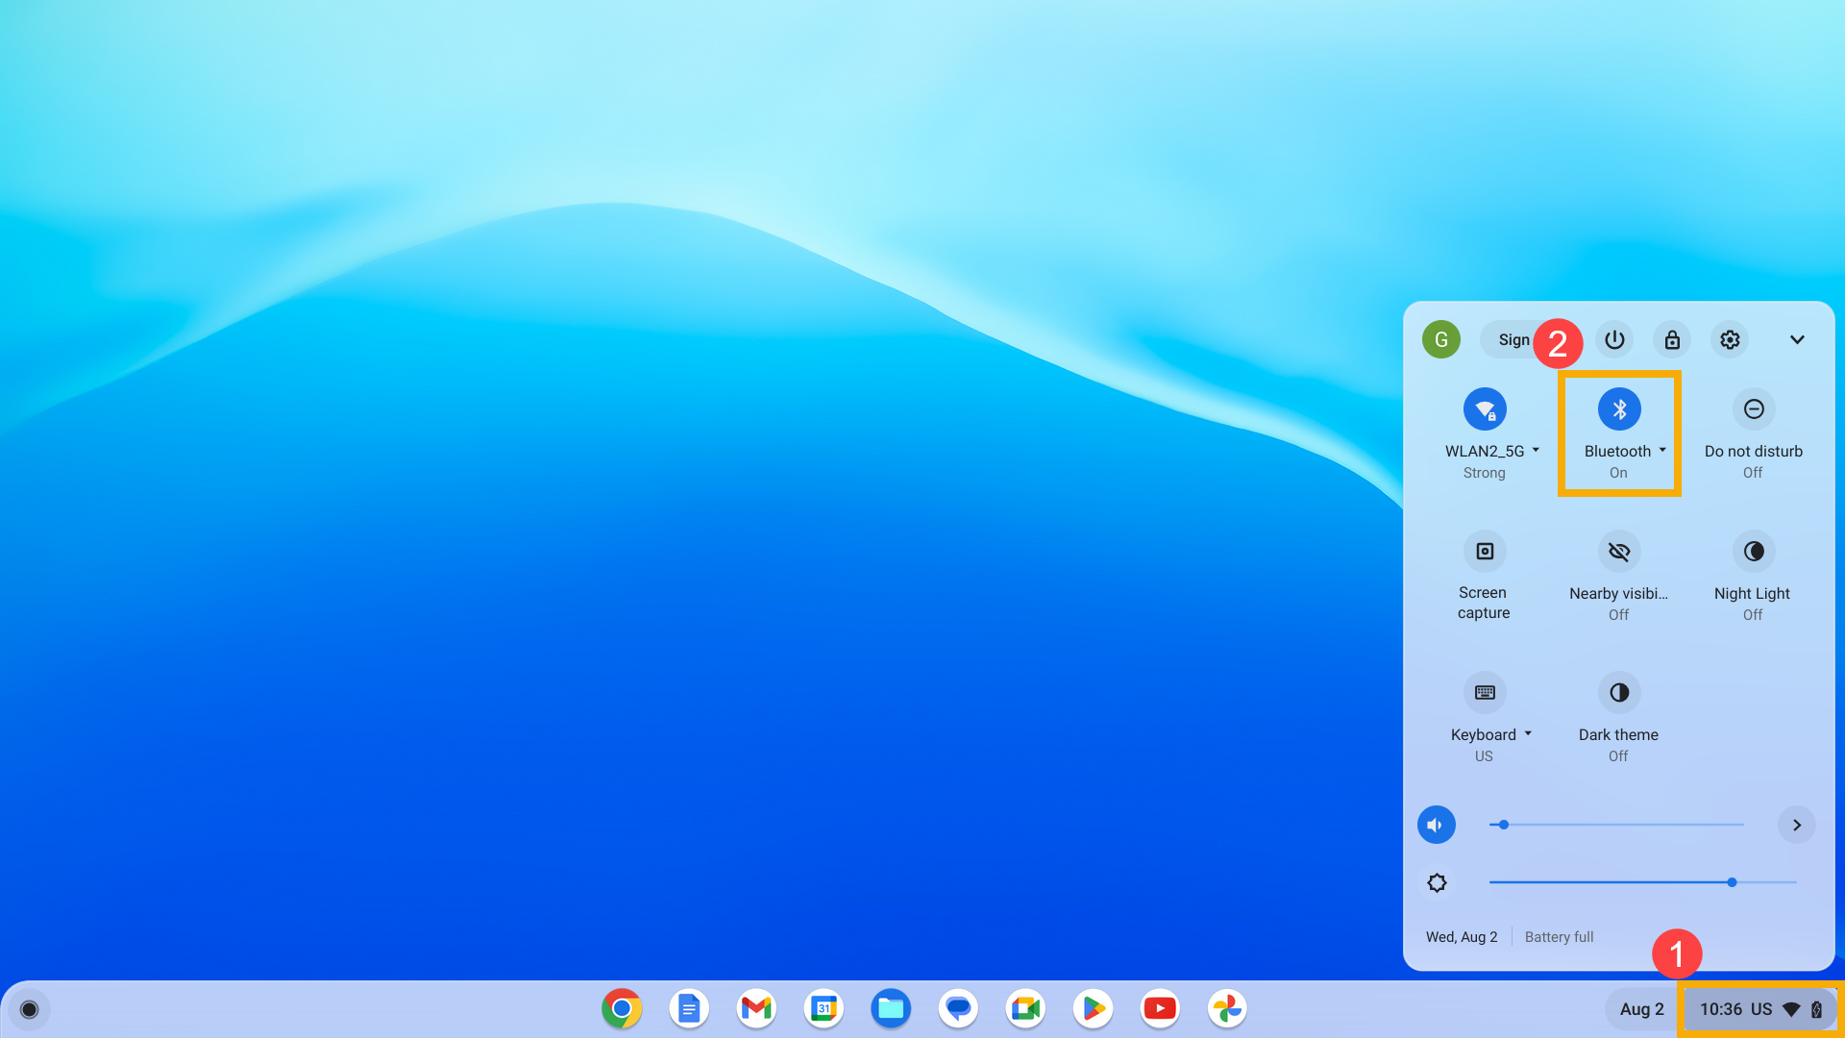1845x1038 pixels.
Task: Click the Nearby visibility icon
Action: [x=1618, y=550]
